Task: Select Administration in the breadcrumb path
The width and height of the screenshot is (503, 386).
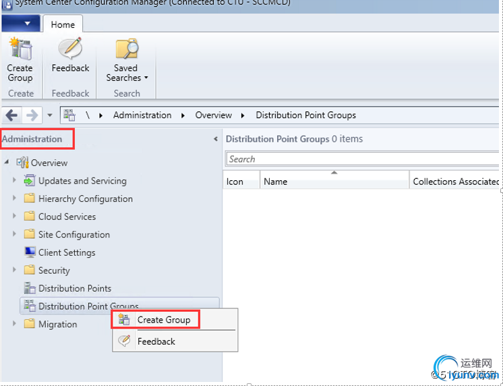Action: click(x=142, y=115)
